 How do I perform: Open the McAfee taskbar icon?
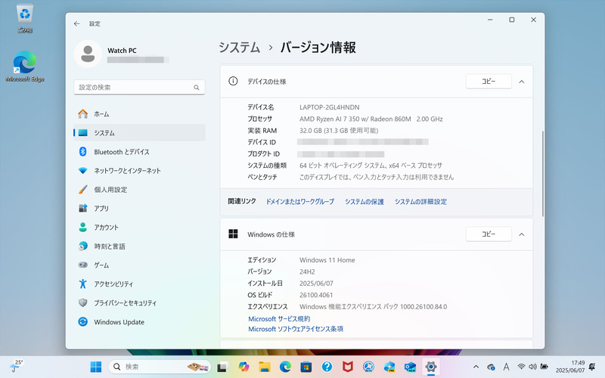(348, 367)
